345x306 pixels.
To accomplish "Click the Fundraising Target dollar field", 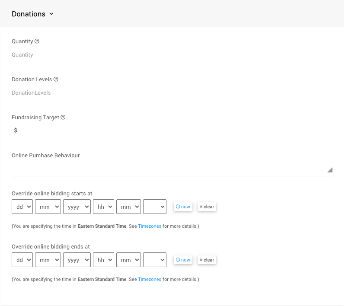I will (176, 131).
